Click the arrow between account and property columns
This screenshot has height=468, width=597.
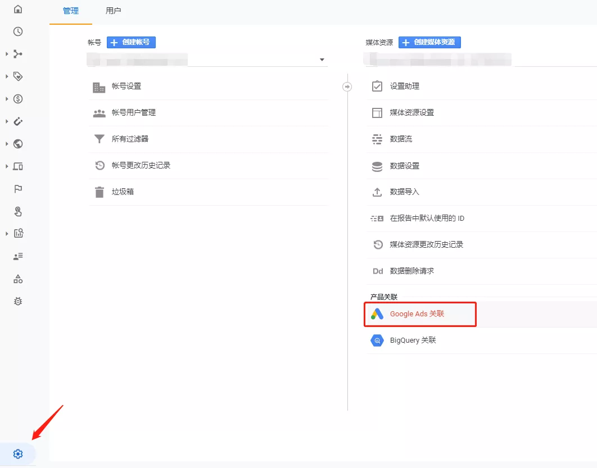pyautogui.click(x=347, y=87)
